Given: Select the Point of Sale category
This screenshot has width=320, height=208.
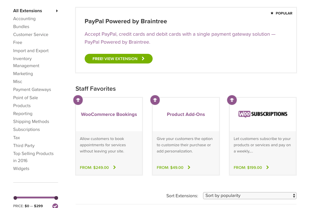Looking at the screenshot, I should pos(25,98).
